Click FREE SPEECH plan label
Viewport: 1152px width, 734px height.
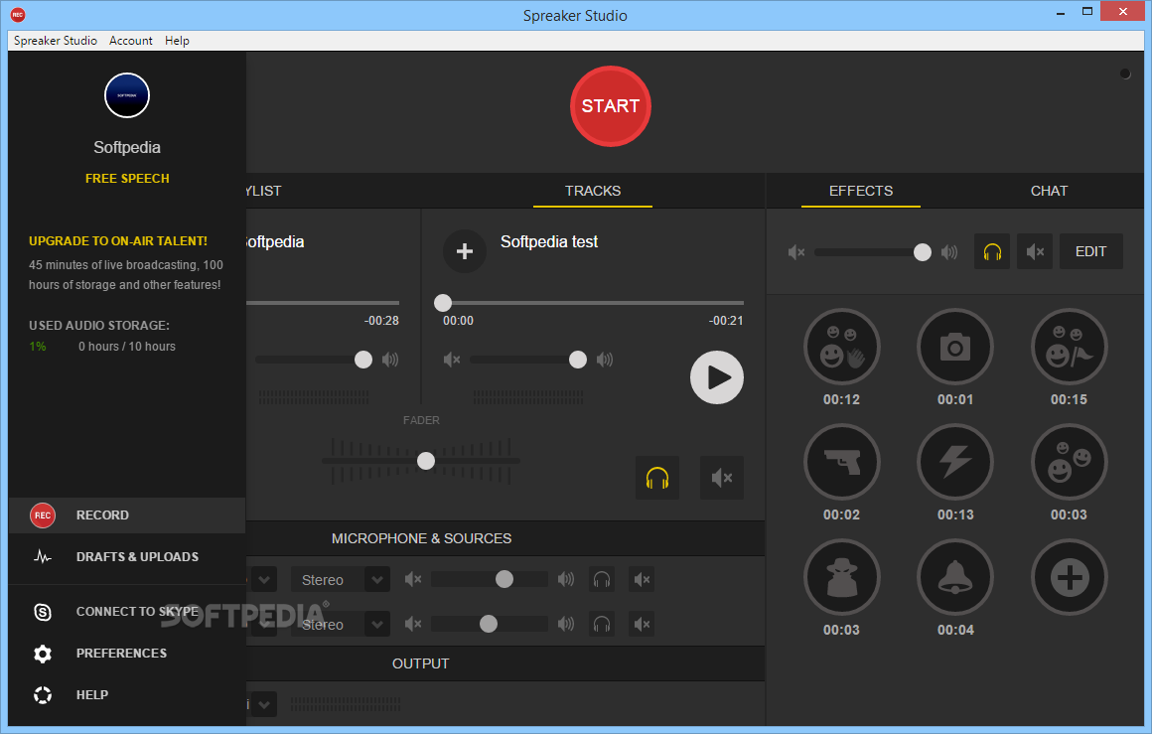(127, 179)
